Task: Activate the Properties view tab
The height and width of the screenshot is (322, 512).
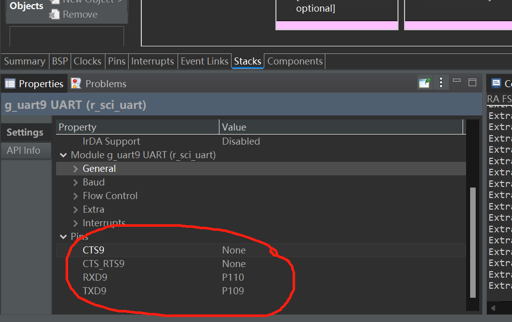Action: click(34, 84)
